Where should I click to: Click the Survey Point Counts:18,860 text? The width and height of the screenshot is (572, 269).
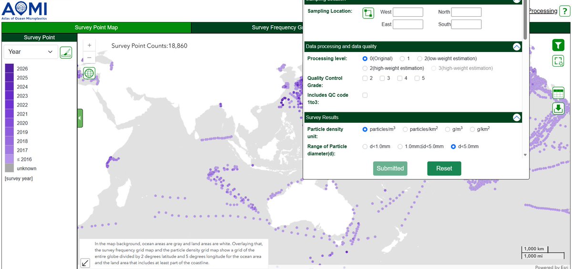149,46
